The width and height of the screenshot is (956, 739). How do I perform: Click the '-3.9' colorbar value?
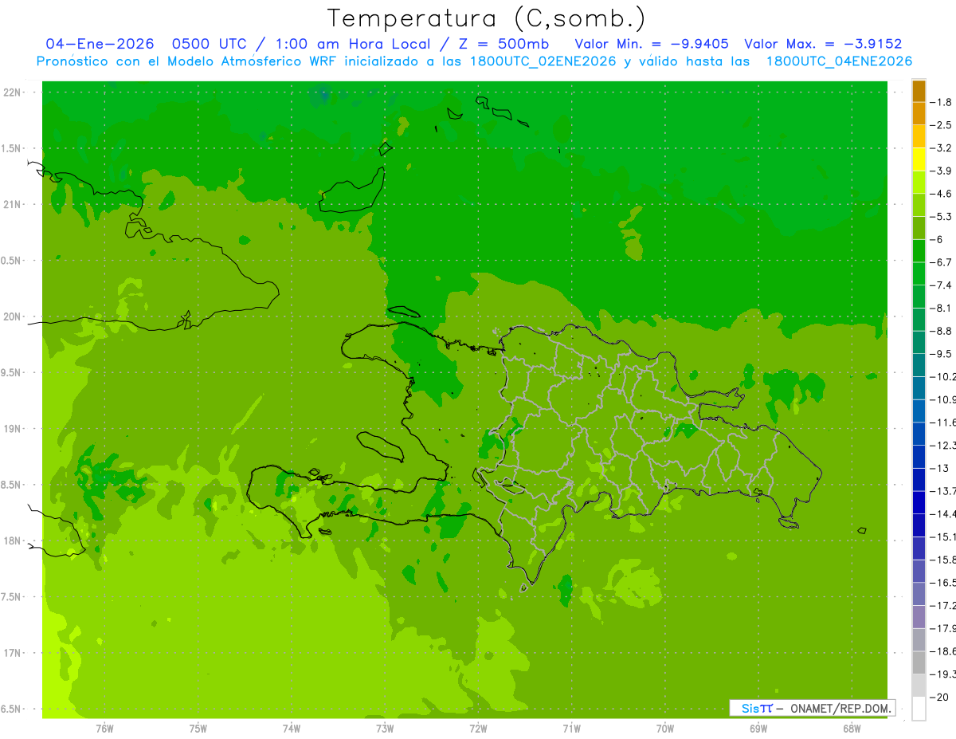pyautogui.click(x=941, y=171)
